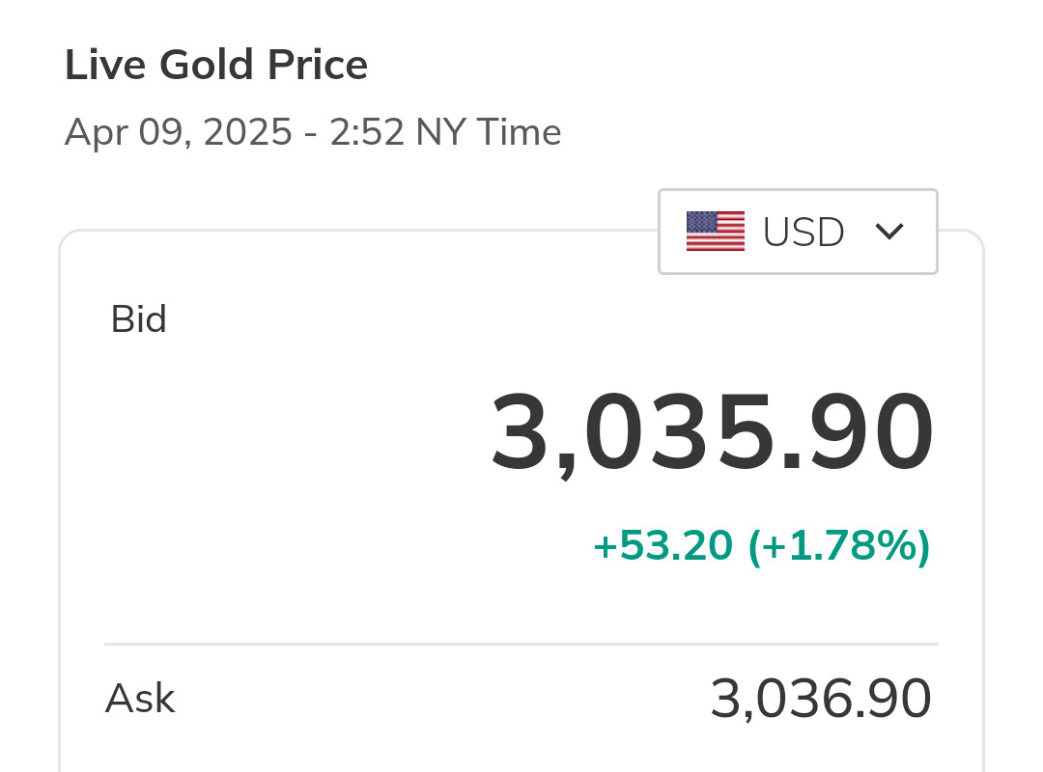Click the USD currency label
Viewport: 1043px width, 772px height.
[x=803, y=233]
